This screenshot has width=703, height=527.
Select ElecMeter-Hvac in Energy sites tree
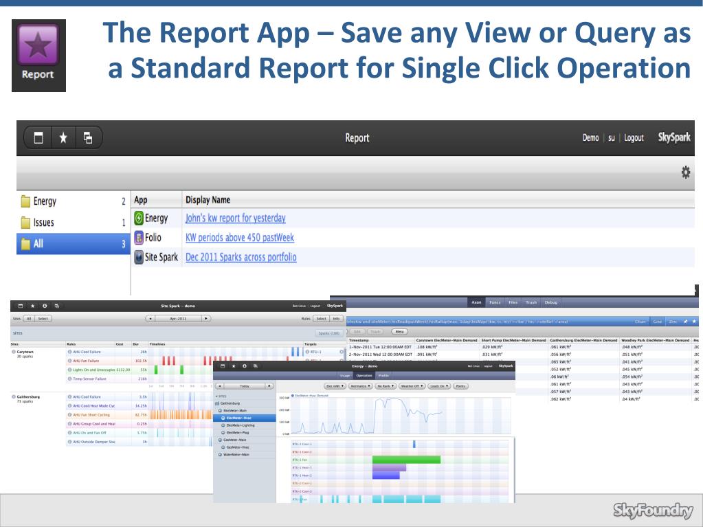[245, 418]
